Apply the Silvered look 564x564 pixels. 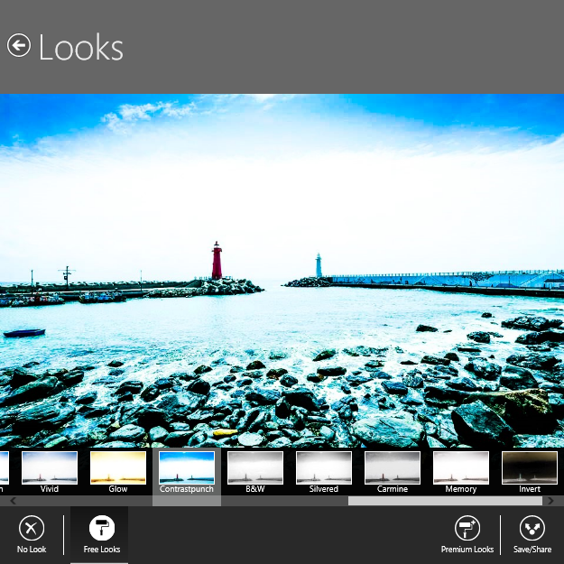click(324, 468)
